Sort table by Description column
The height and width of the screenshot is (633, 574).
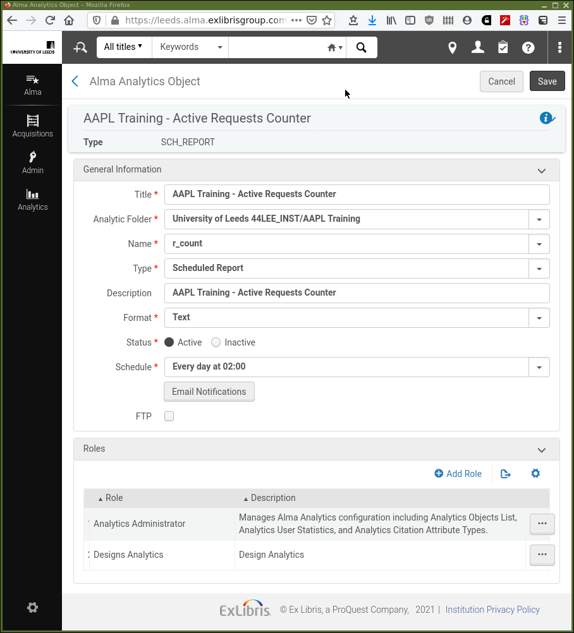point(269,498)
